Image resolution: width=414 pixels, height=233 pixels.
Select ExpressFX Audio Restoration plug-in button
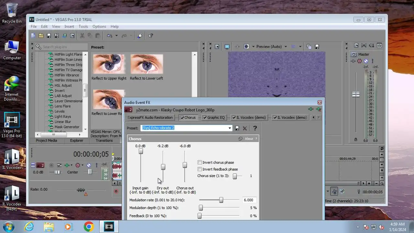tap(150, 117)
